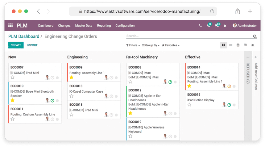
Task: Click the browser share icon
Action: (x=238, y=11)
